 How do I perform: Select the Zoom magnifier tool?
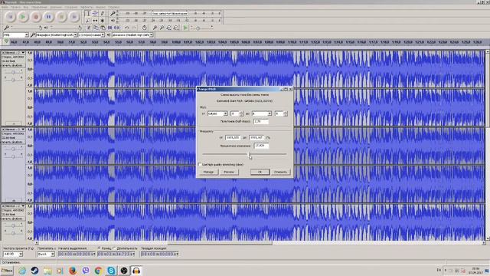coord(88,21)
